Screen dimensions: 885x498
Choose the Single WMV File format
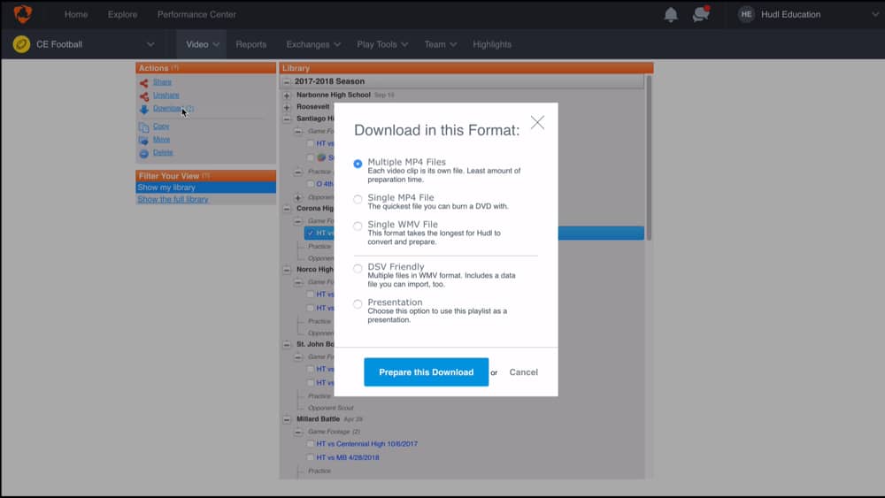click(x=358, y=226)
